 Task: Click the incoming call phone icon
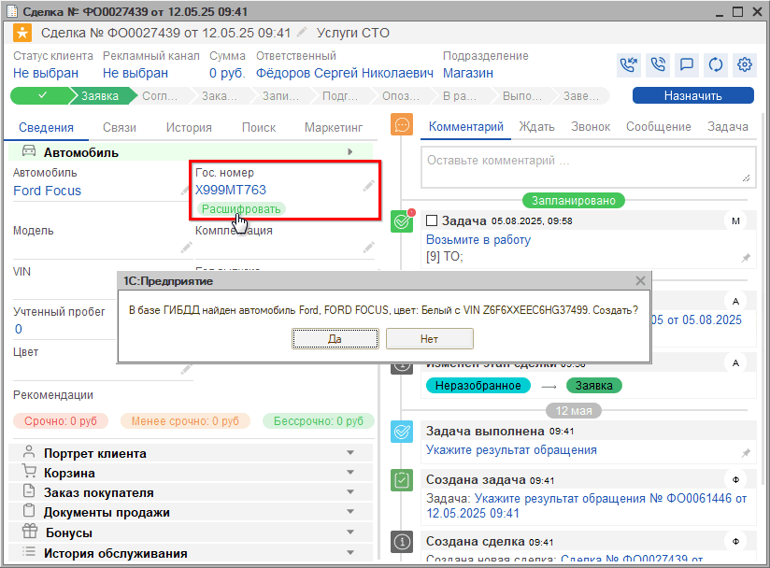(x=629, y=65)
